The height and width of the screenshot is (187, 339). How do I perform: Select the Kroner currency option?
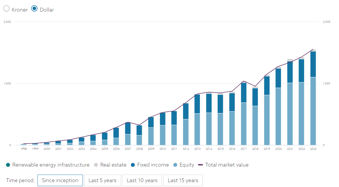(x=6, y=8)
